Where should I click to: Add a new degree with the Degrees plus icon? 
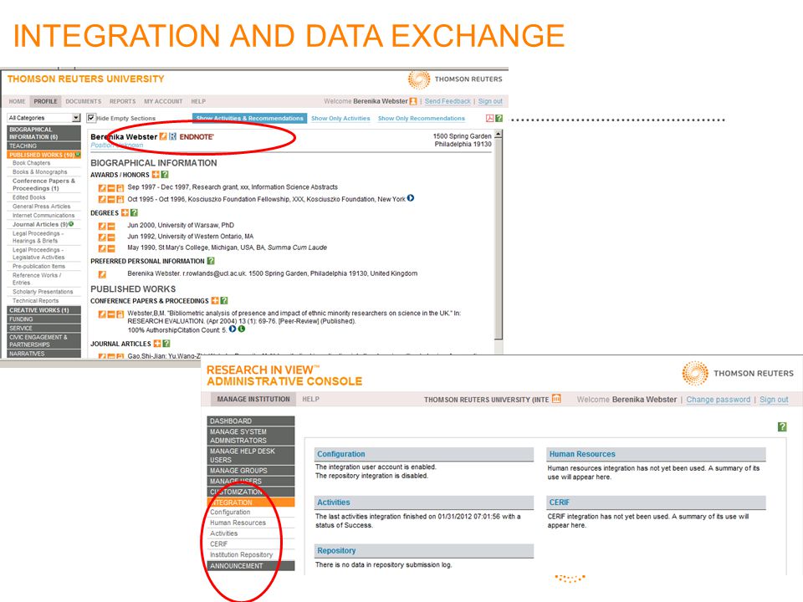tap(125, 212)
